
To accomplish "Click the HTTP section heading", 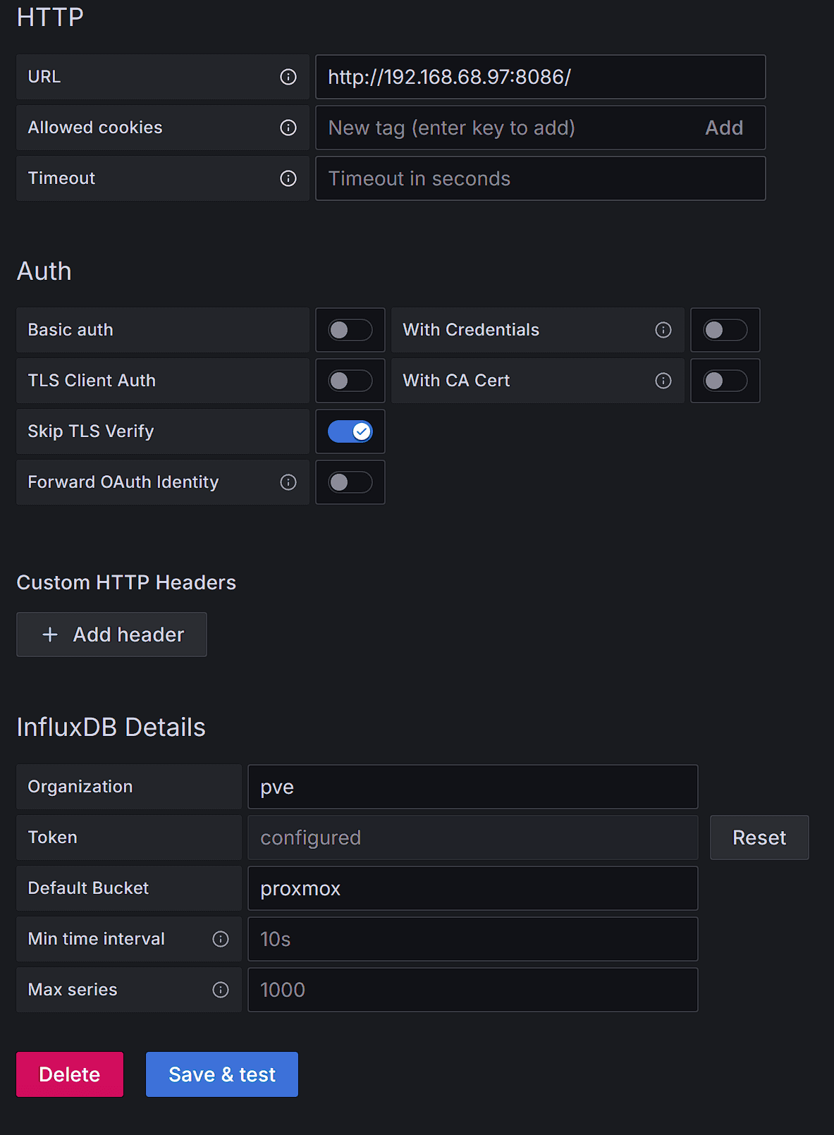I will point(50,17).
